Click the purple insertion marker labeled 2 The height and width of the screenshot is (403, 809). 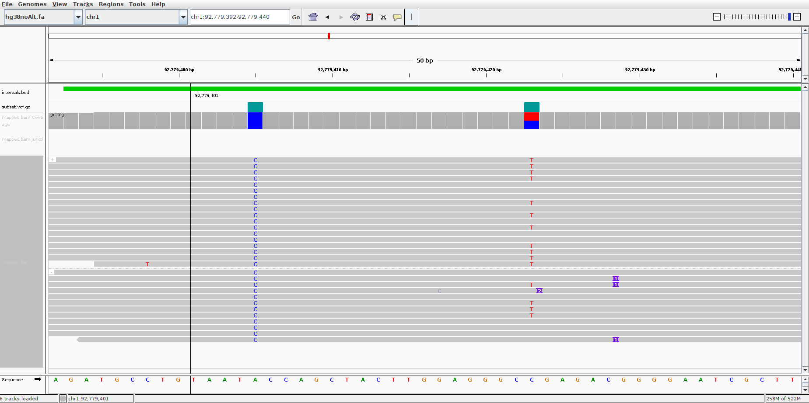(x=539, y=291)
